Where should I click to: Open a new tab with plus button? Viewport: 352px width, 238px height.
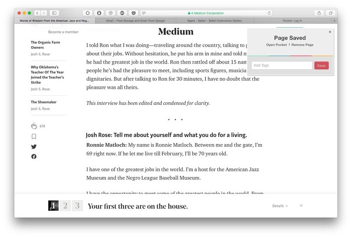coord(334,21)
